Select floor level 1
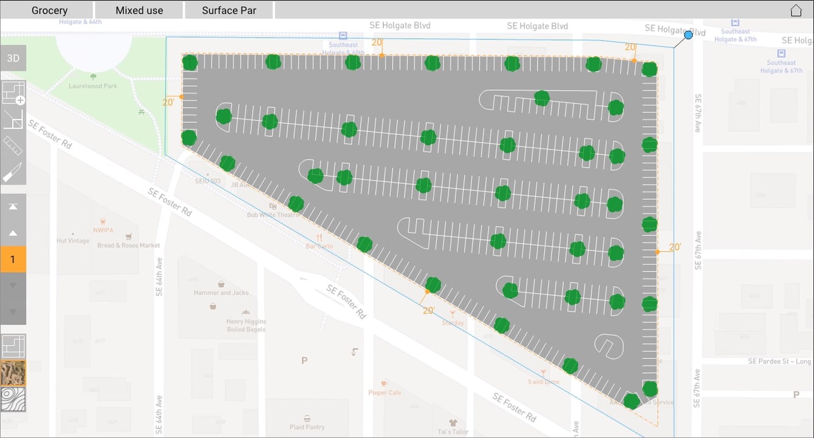This screenshot has width=814, height=438. pos(13,259)
